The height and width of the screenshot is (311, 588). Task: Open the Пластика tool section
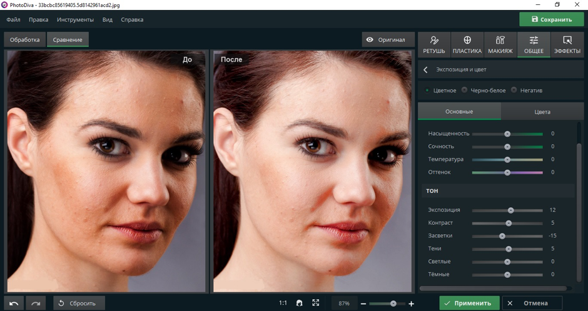467,45
